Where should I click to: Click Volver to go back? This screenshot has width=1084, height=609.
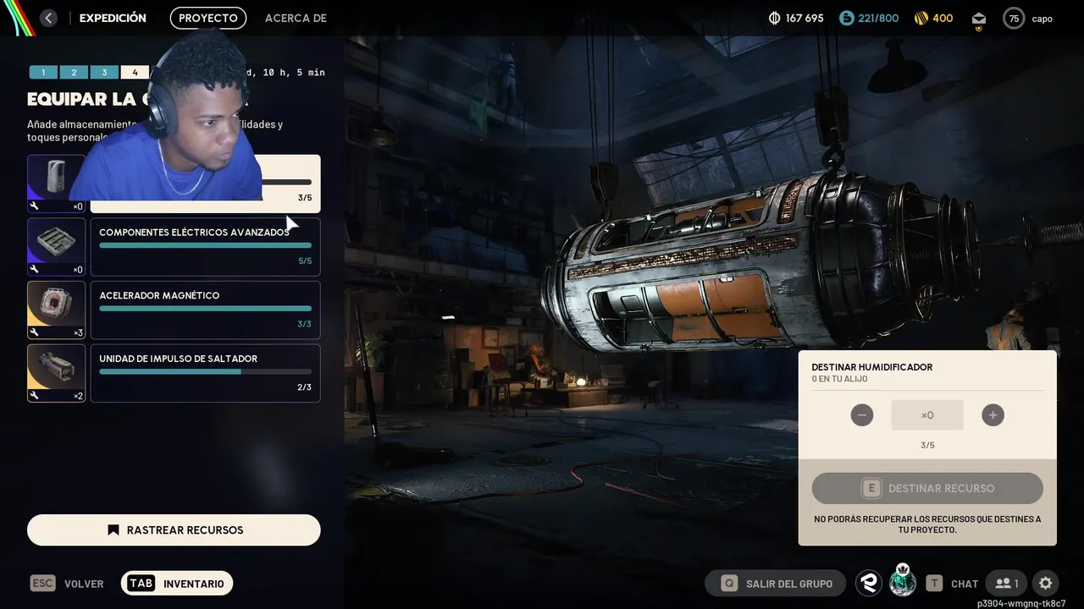84,584
